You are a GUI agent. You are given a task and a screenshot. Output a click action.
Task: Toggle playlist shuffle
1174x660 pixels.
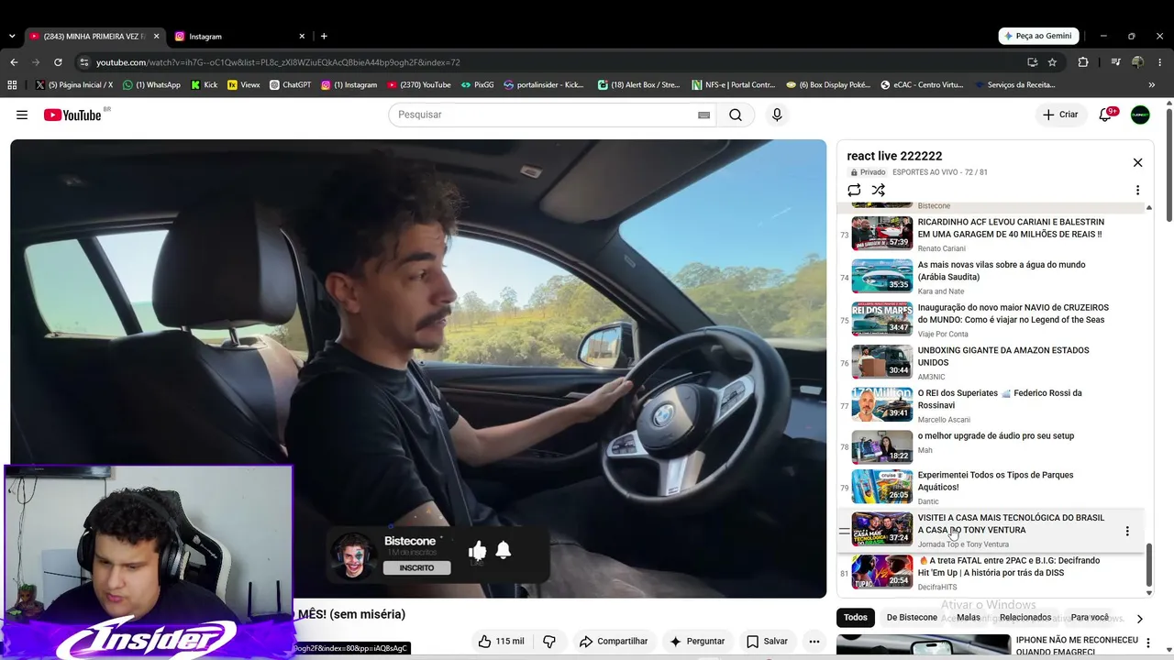click(879, 190)
